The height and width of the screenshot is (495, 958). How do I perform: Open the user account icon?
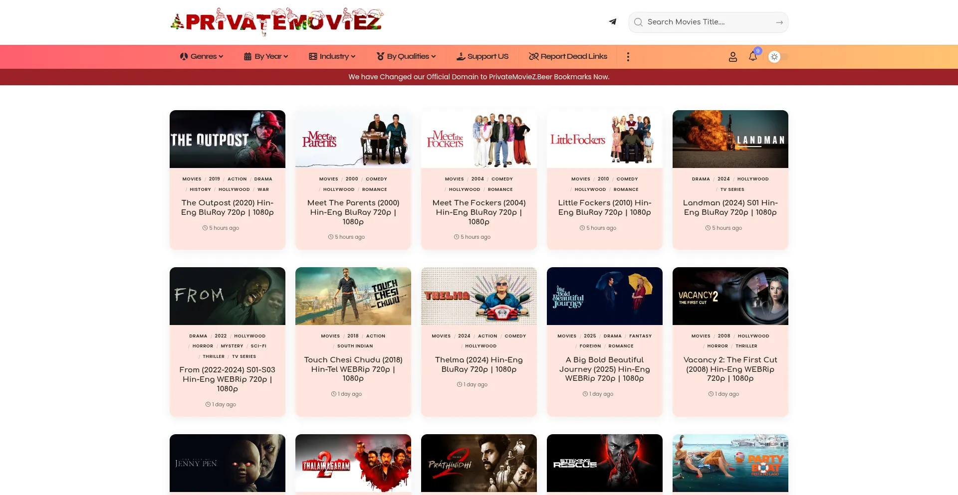[732, 57]
